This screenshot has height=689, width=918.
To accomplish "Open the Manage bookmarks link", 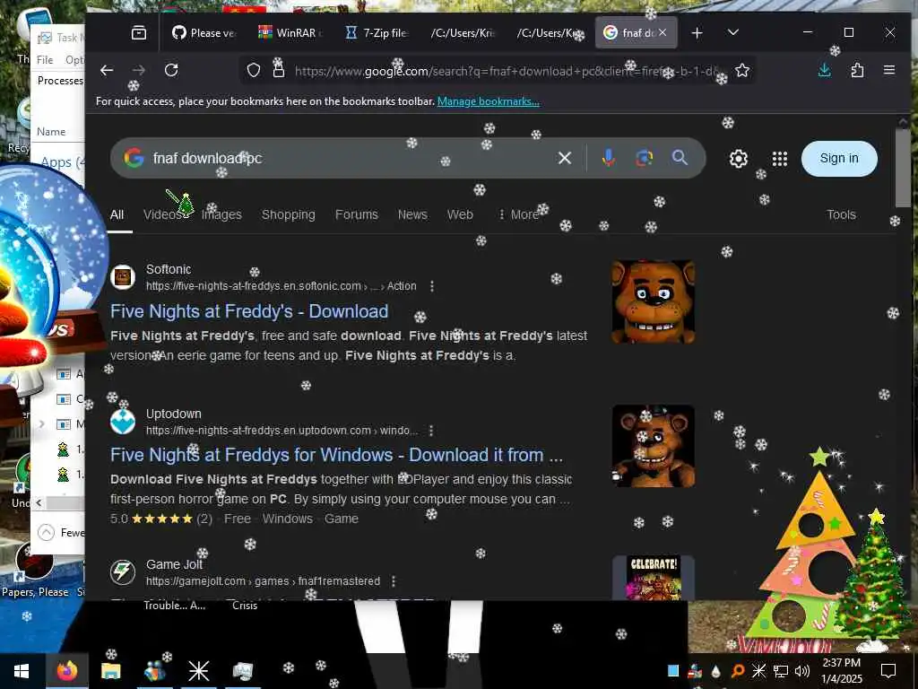I will tap(489, 101).
